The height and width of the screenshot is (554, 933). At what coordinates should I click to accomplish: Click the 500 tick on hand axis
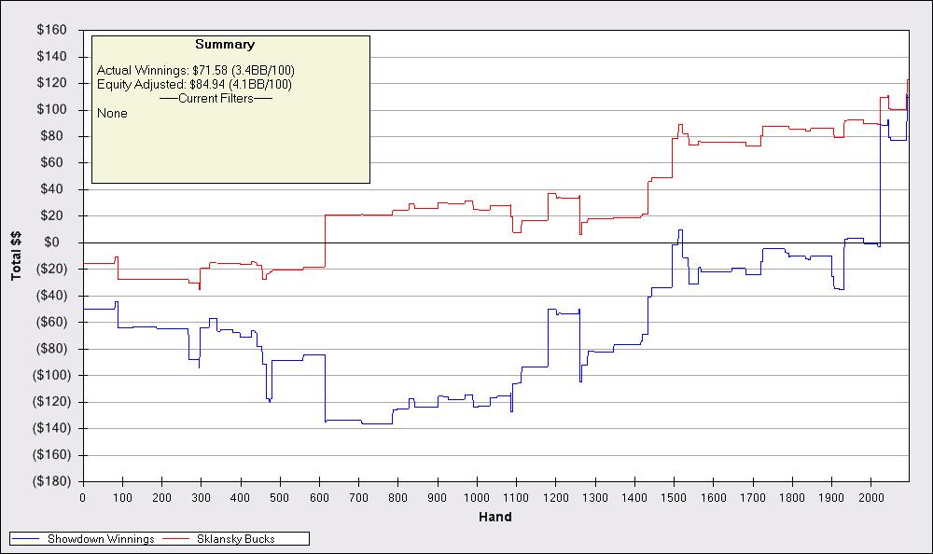tap(280, 496)
